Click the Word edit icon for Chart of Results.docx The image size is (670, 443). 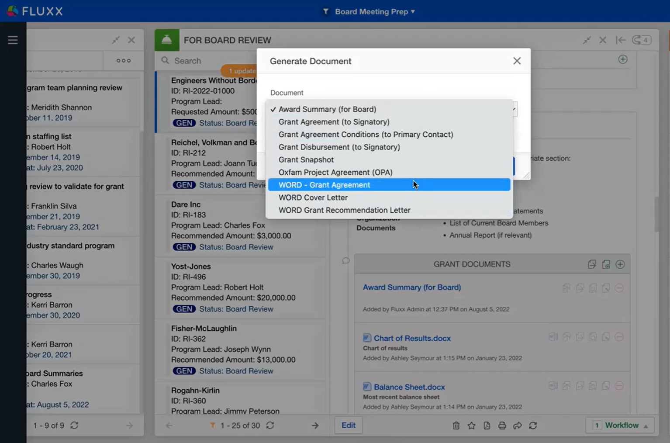553,337
